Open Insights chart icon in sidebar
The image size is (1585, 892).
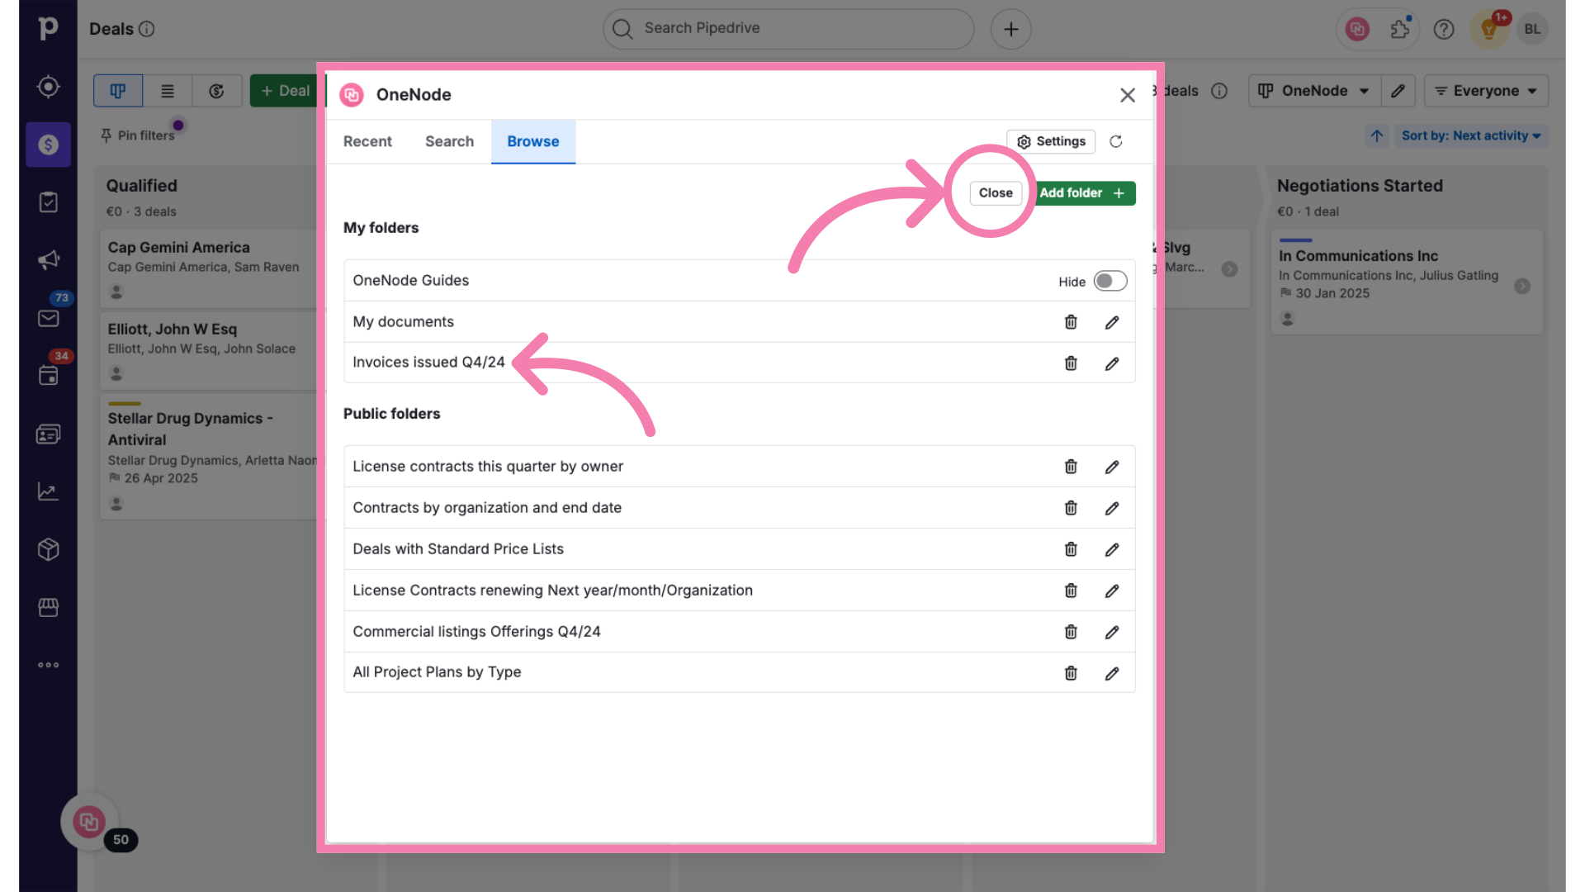point(48,491)
